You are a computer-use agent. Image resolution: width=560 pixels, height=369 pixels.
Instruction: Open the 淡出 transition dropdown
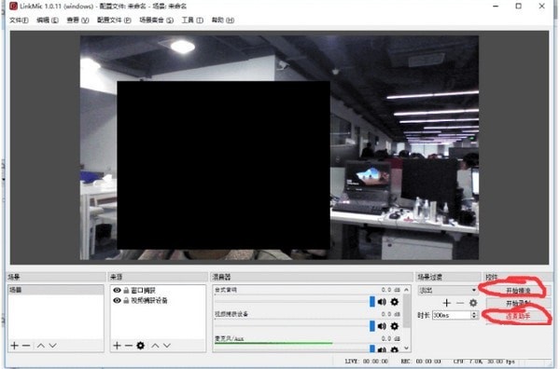(447, 290)
